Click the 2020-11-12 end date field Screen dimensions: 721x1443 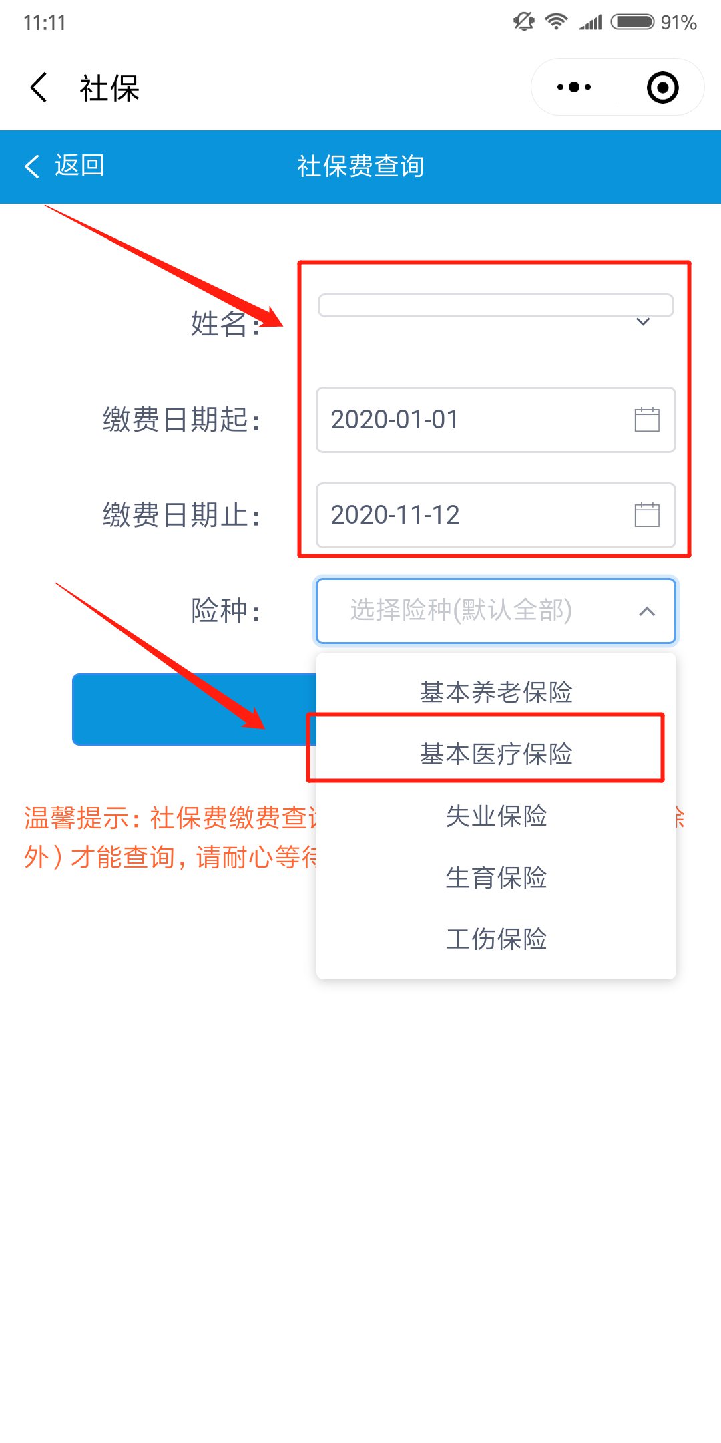495,515
